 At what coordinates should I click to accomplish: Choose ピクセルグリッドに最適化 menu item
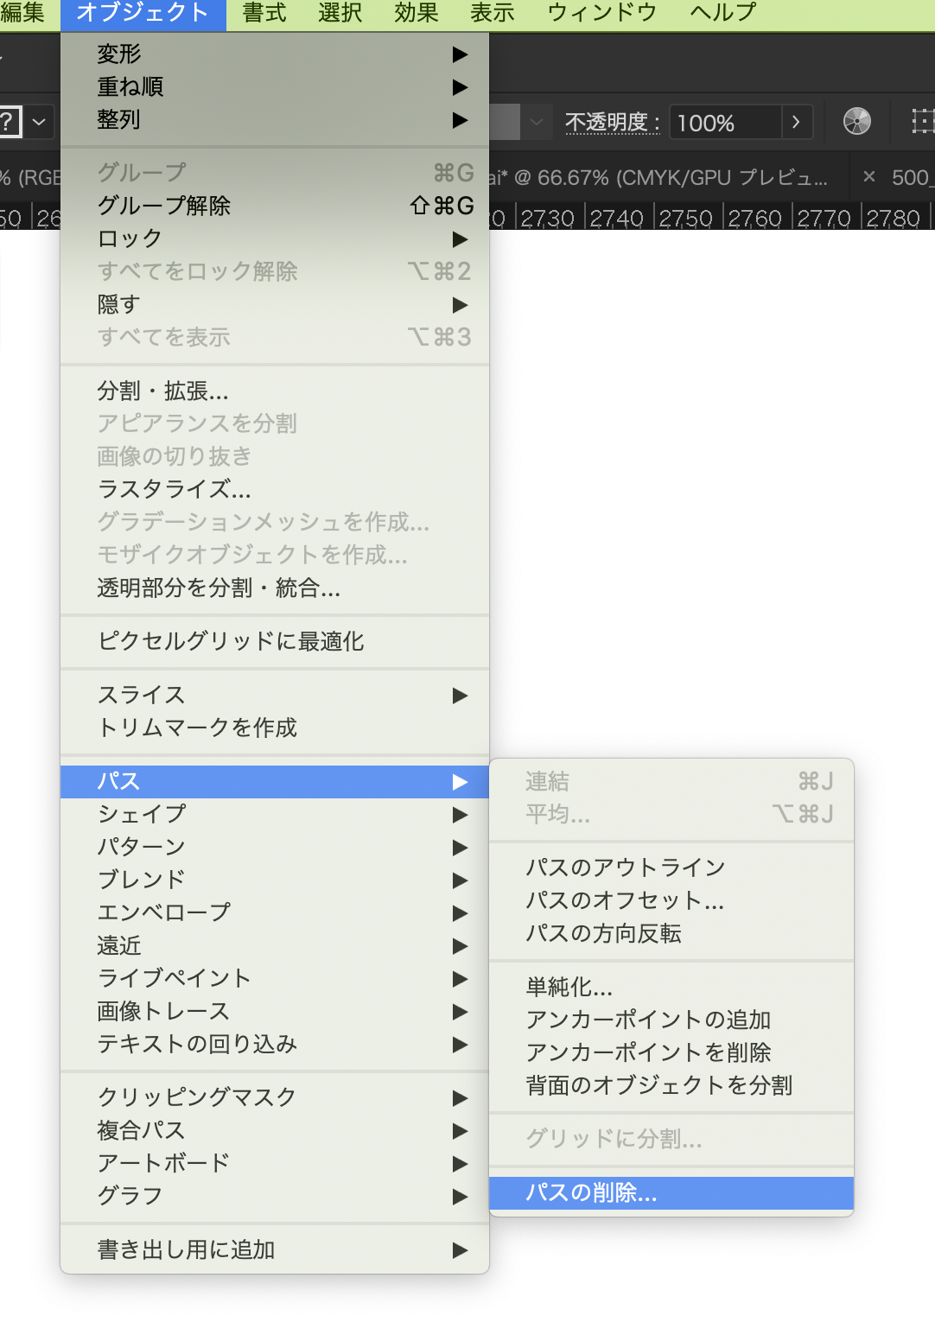tap(275, 642)
